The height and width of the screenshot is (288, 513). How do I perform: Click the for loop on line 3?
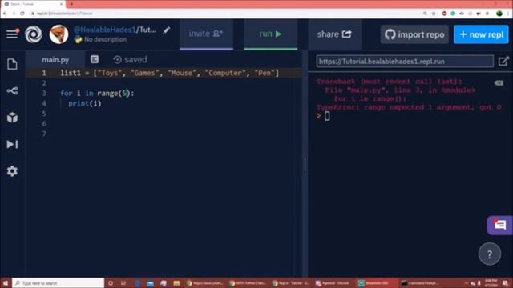click(97, 94)
